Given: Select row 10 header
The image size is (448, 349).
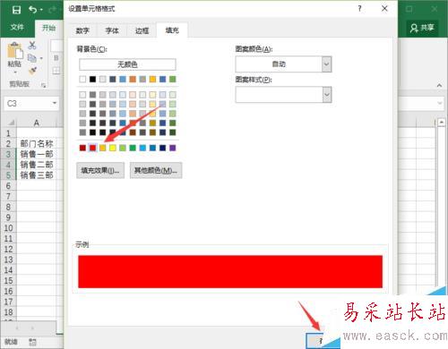Looking at the screenshot, I should tap(8, 228).
